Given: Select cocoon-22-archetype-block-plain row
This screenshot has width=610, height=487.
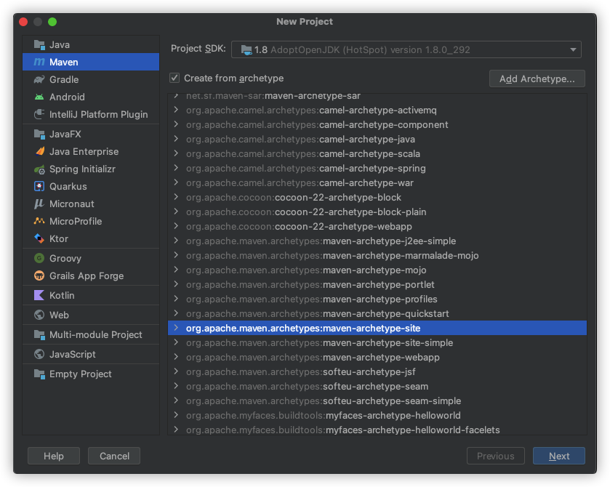Looking at the screenshot, I should click(x=377, y=212).
